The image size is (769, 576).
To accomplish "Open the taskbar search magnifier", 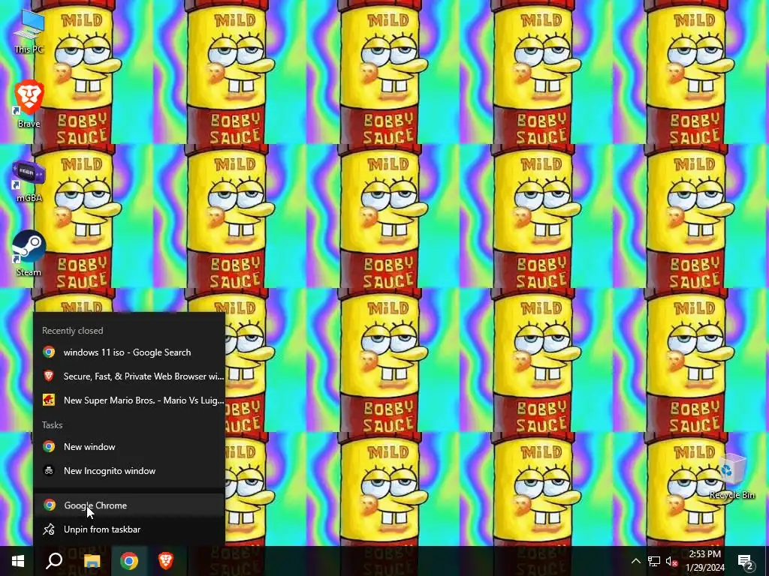I will 54,561.
